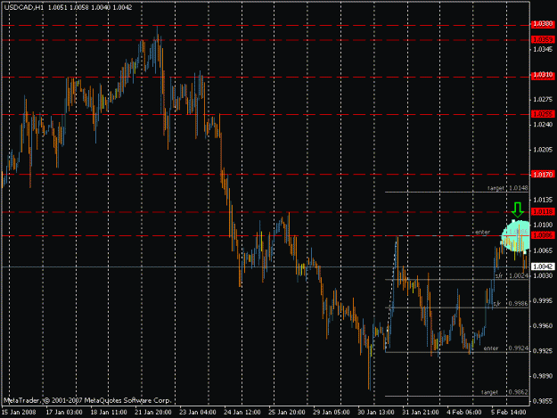This screenshot has width=557, height=418.
Task: Click the 1.0065 price axis value
Action: click(x=543, y=250)
